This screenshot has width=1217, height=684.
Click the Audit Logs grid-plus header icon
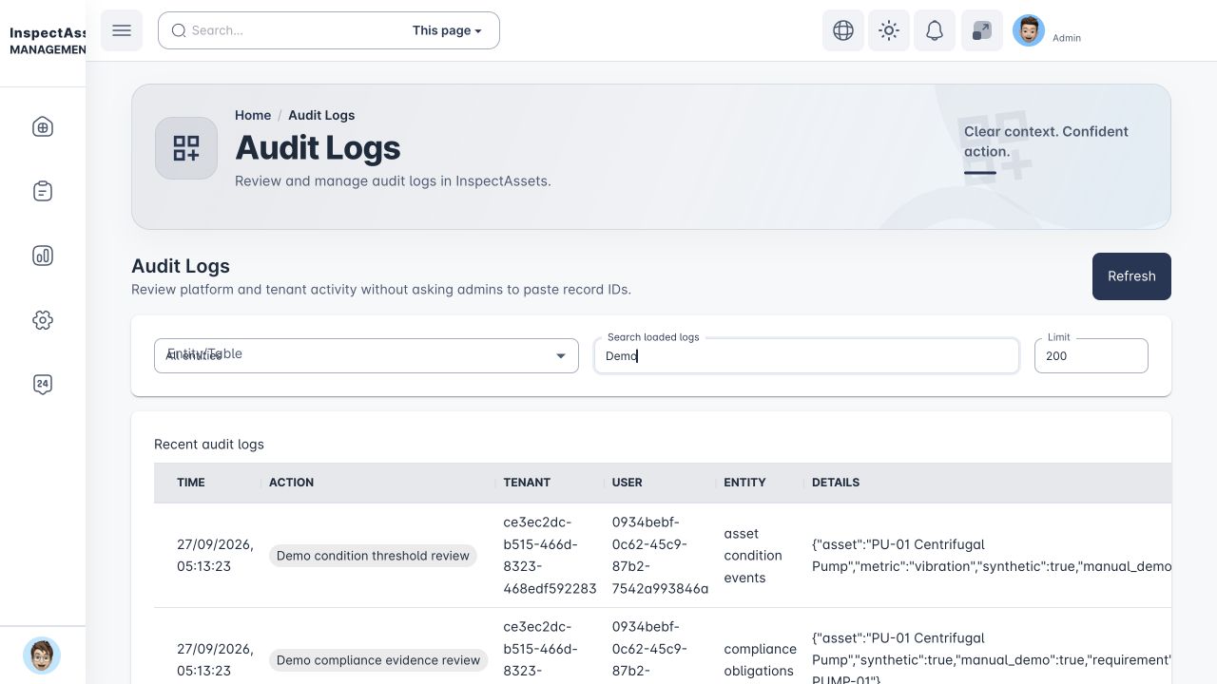[x=186, y=148]
